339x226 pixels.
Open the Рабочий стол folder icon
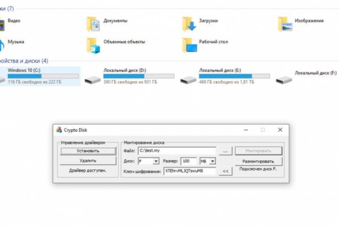tap(189, 45)
